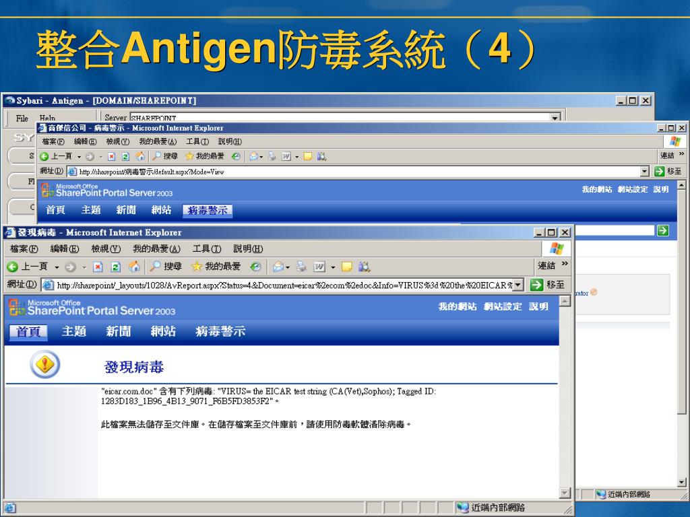Open 說明(H) menu in front window
This screenshot has width=690, height=517.
(248, 249)
